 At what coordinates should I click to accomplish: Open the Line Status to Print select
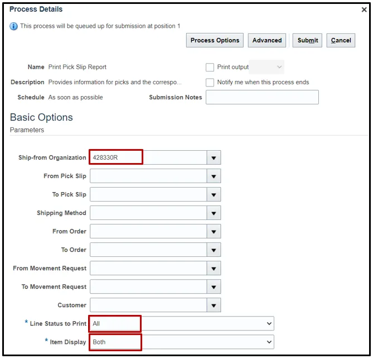(x=182, y=324)
